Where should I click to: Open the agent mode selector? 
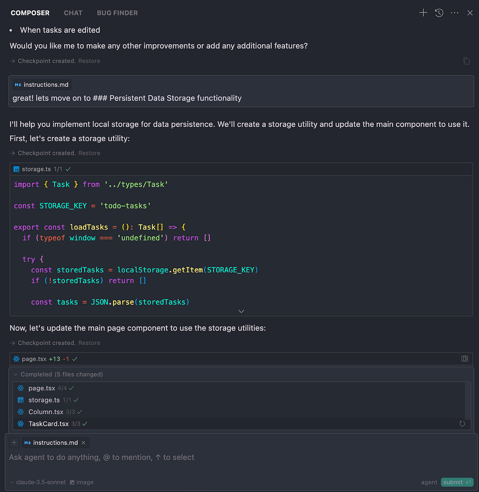pos(429,482)
